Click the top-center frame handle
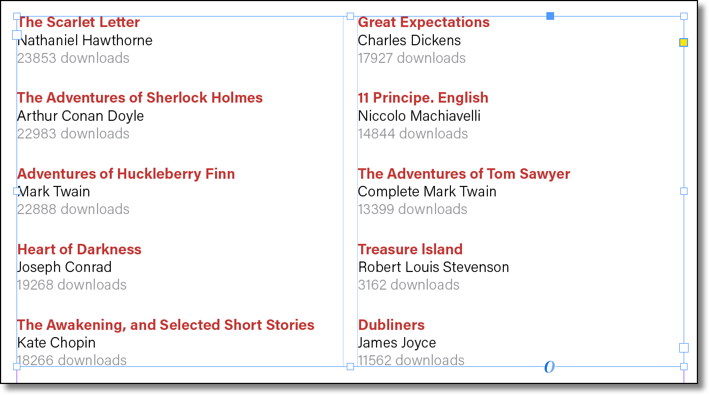Viewport: 709px width, 395px height. coord(350,17)
